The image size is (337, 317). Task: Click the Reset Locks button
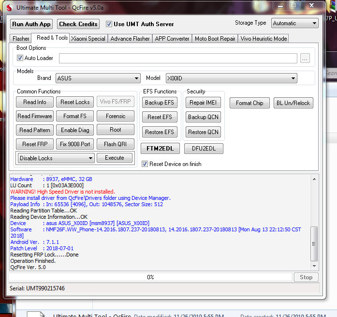(x=75, y=102)
